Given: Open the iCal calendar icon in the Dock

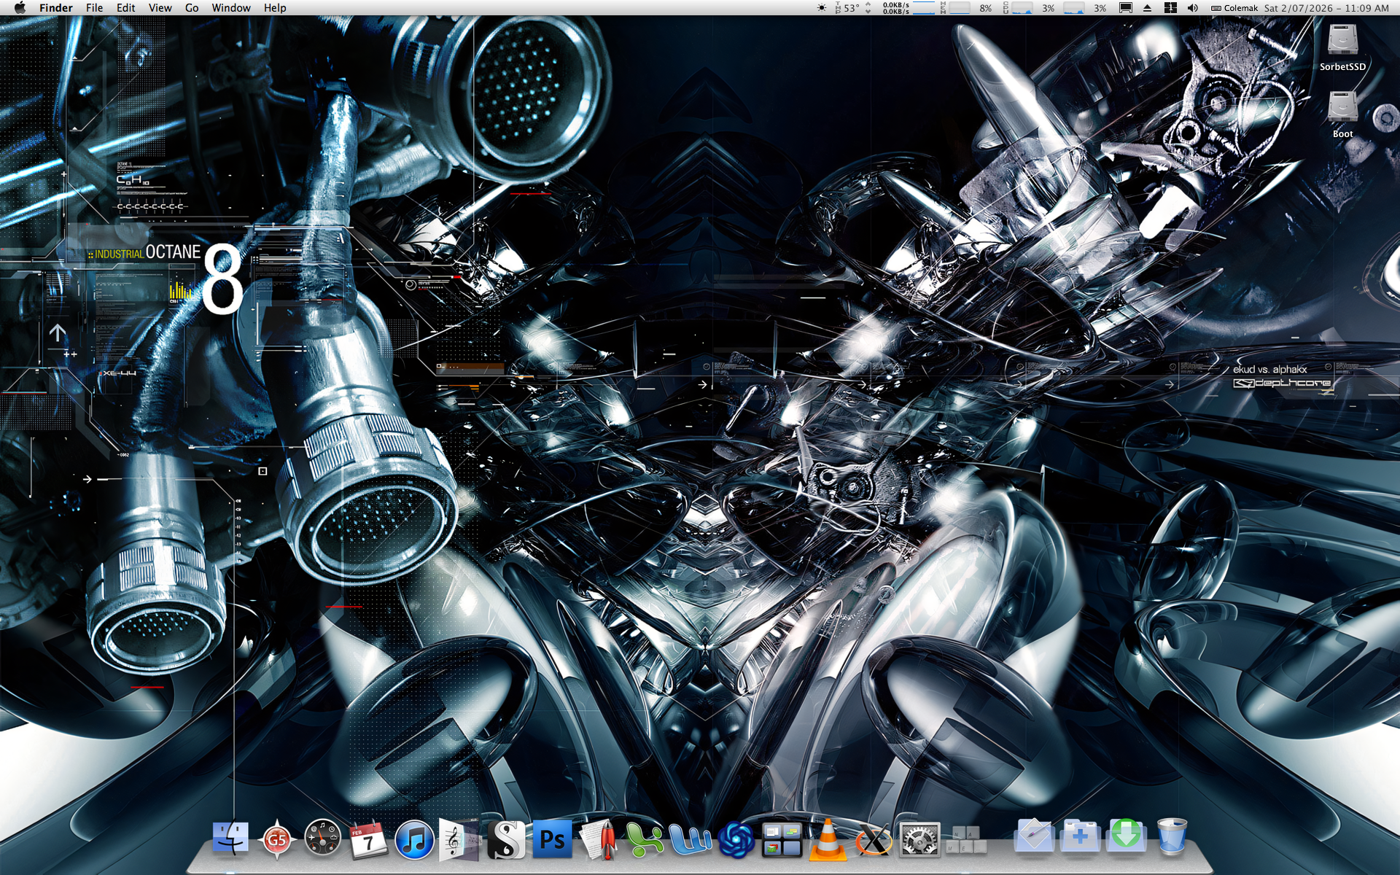Looking at the screenshot, I should click(368, 839).
